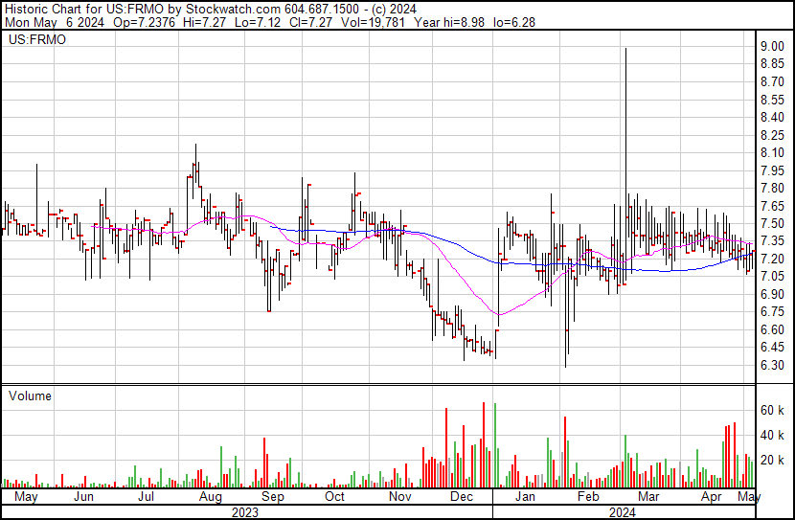795x520 pixels.
Task: Click the Jun month marker
Action: (x=84, y=498)
